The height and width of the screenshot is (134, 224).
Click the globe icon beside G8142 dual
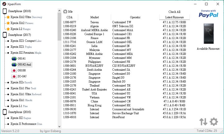[x=14, y=65]
